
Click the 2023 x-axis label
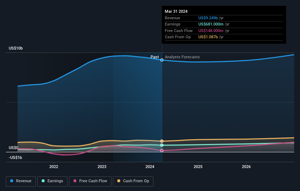[x=102, y=167]
